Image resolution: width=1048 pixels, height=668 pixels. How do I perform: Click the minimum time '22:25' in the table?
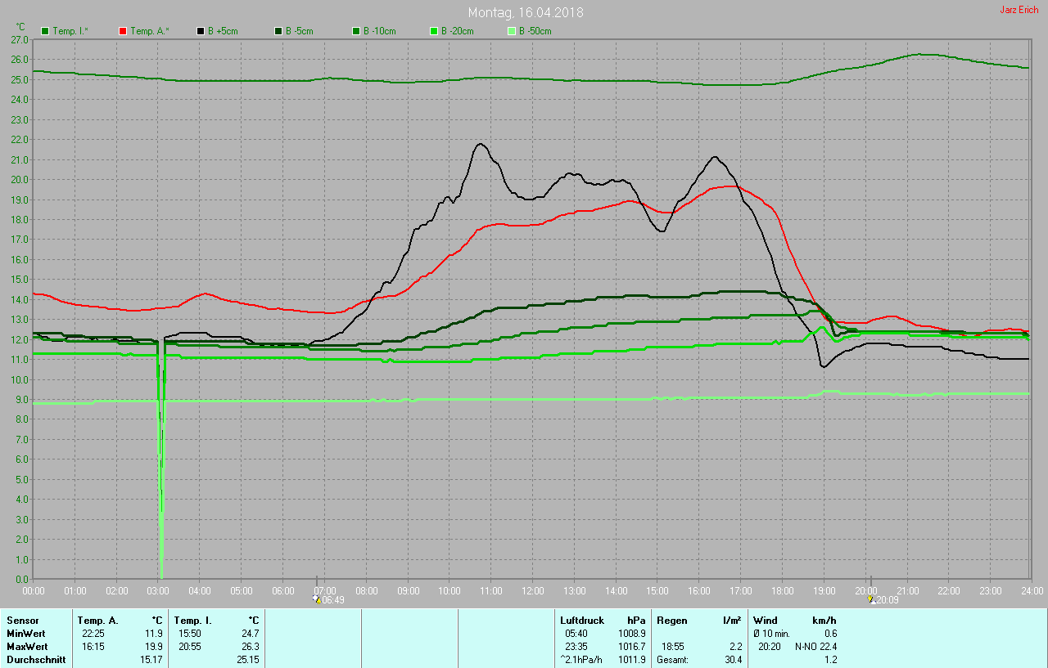[93, 634]
